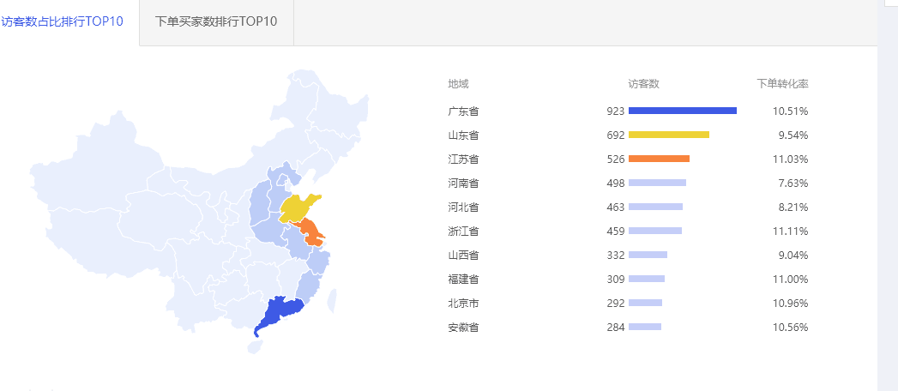Screen dimensions: 898x391
Task: Click the orange 江苏省 visitor bar
Action: click(660, 159)
